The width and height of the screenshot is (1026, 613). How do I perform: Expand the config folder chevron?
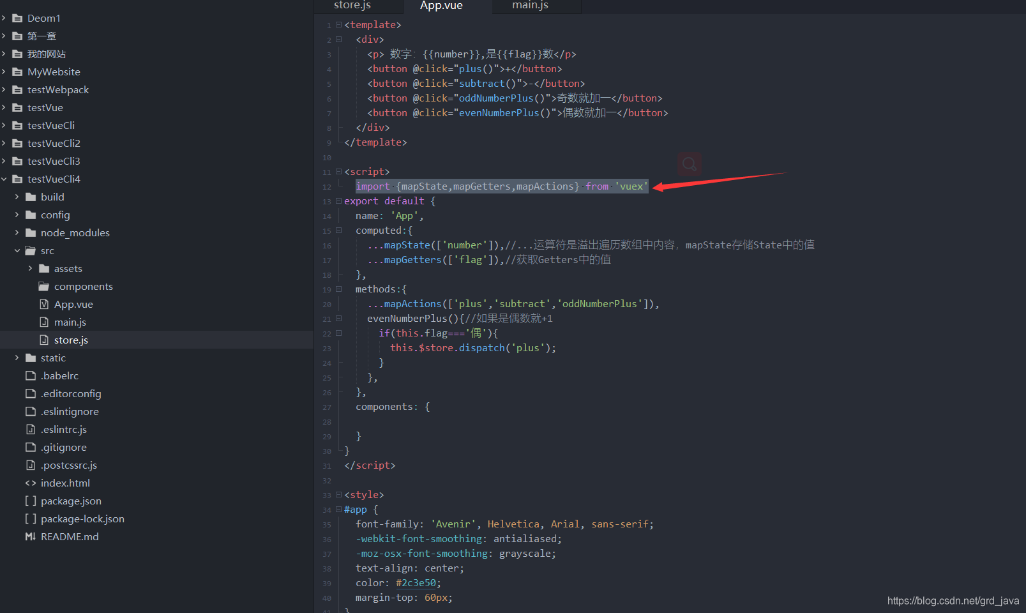17,215
